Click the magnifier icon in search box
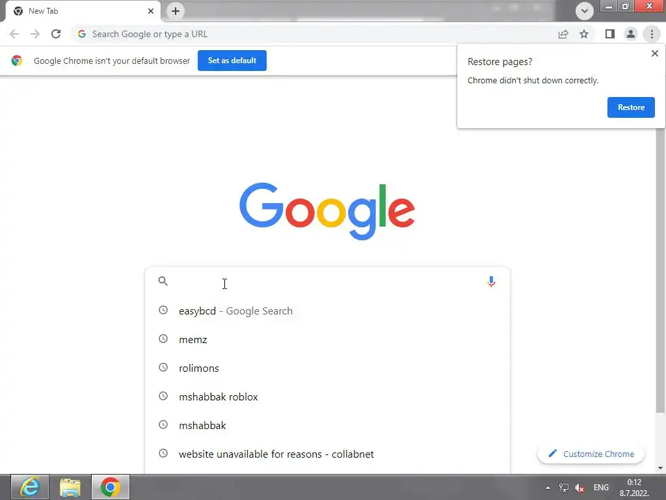666x500 pixels. pos(163,281)
